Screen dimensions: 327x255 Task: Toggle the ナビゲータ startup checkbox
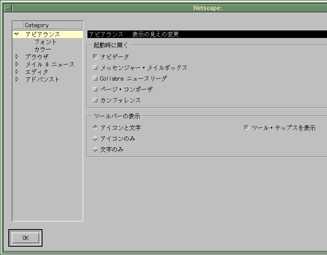95,57
